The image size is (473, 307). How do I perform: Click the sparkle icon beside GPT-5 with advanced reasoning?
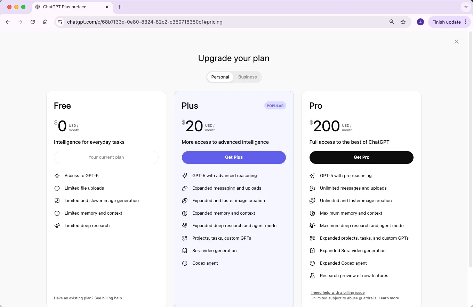[185, 176]
